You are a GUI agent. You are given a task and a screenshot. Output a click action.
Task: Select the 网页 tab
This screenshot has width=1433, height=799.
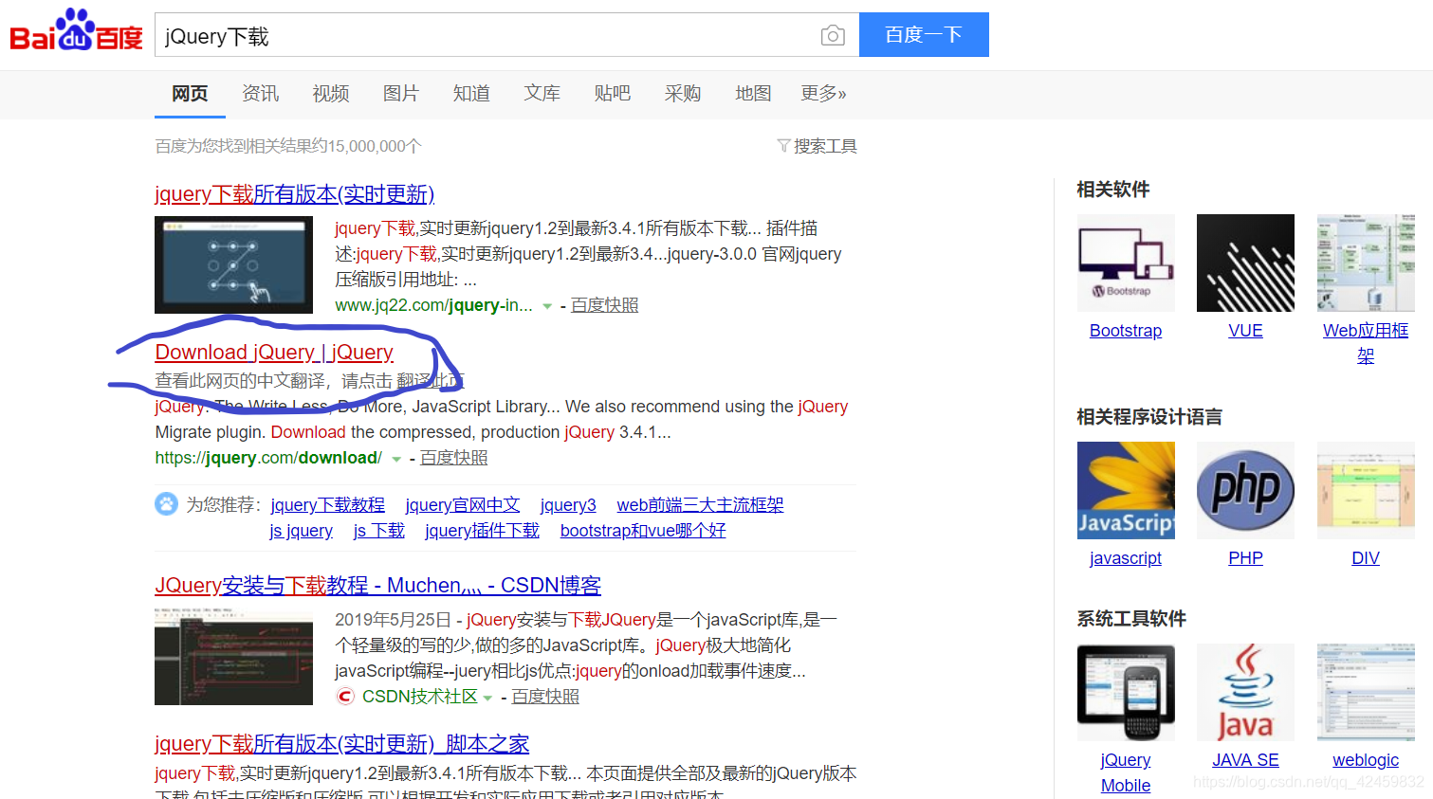click(190, 93)
